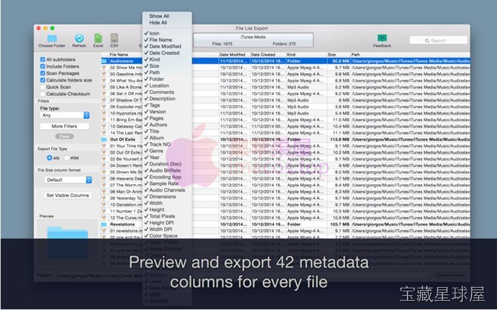497x310 pixels.
Task: Toggle Location column in the menu
Action: [159, 86]
